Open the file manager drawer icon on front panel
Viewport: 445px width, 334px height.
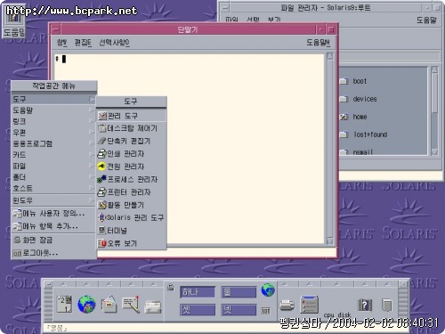[x=109, y=304]
